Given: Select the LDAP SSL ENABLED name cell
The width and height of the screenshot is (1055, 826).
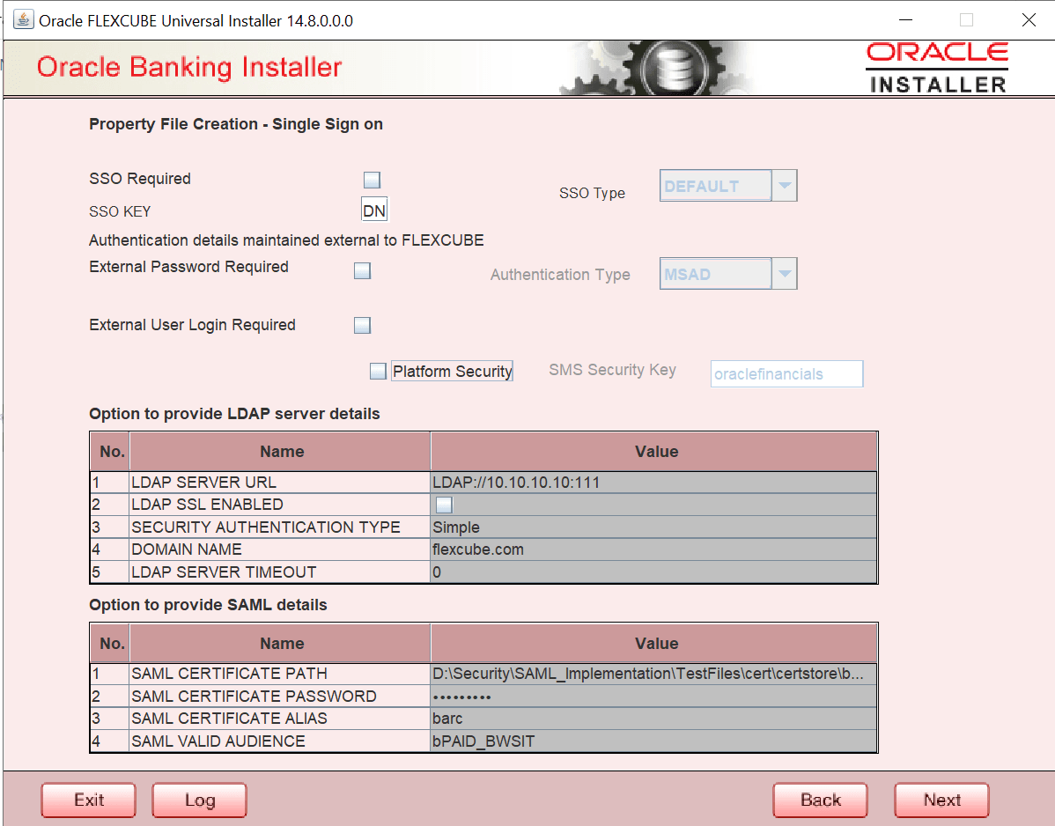Looking at the screenshot, I should [280, 505].
